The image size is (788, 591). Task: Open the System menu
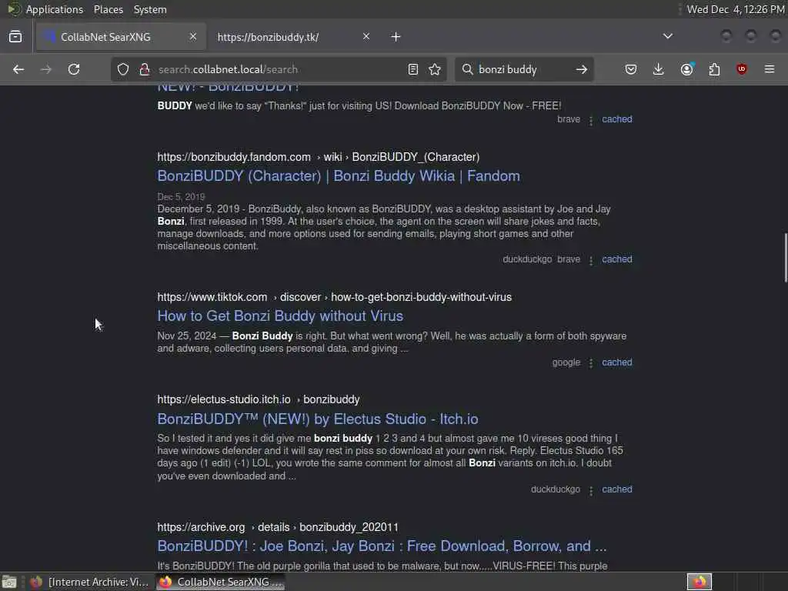150,9
